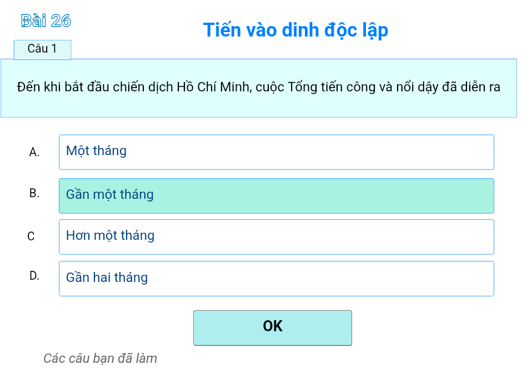Screen dimensions: 522x375
Task: Deselect the highlighted "Gần một tháng" option
Action: (x=276, y=196)
